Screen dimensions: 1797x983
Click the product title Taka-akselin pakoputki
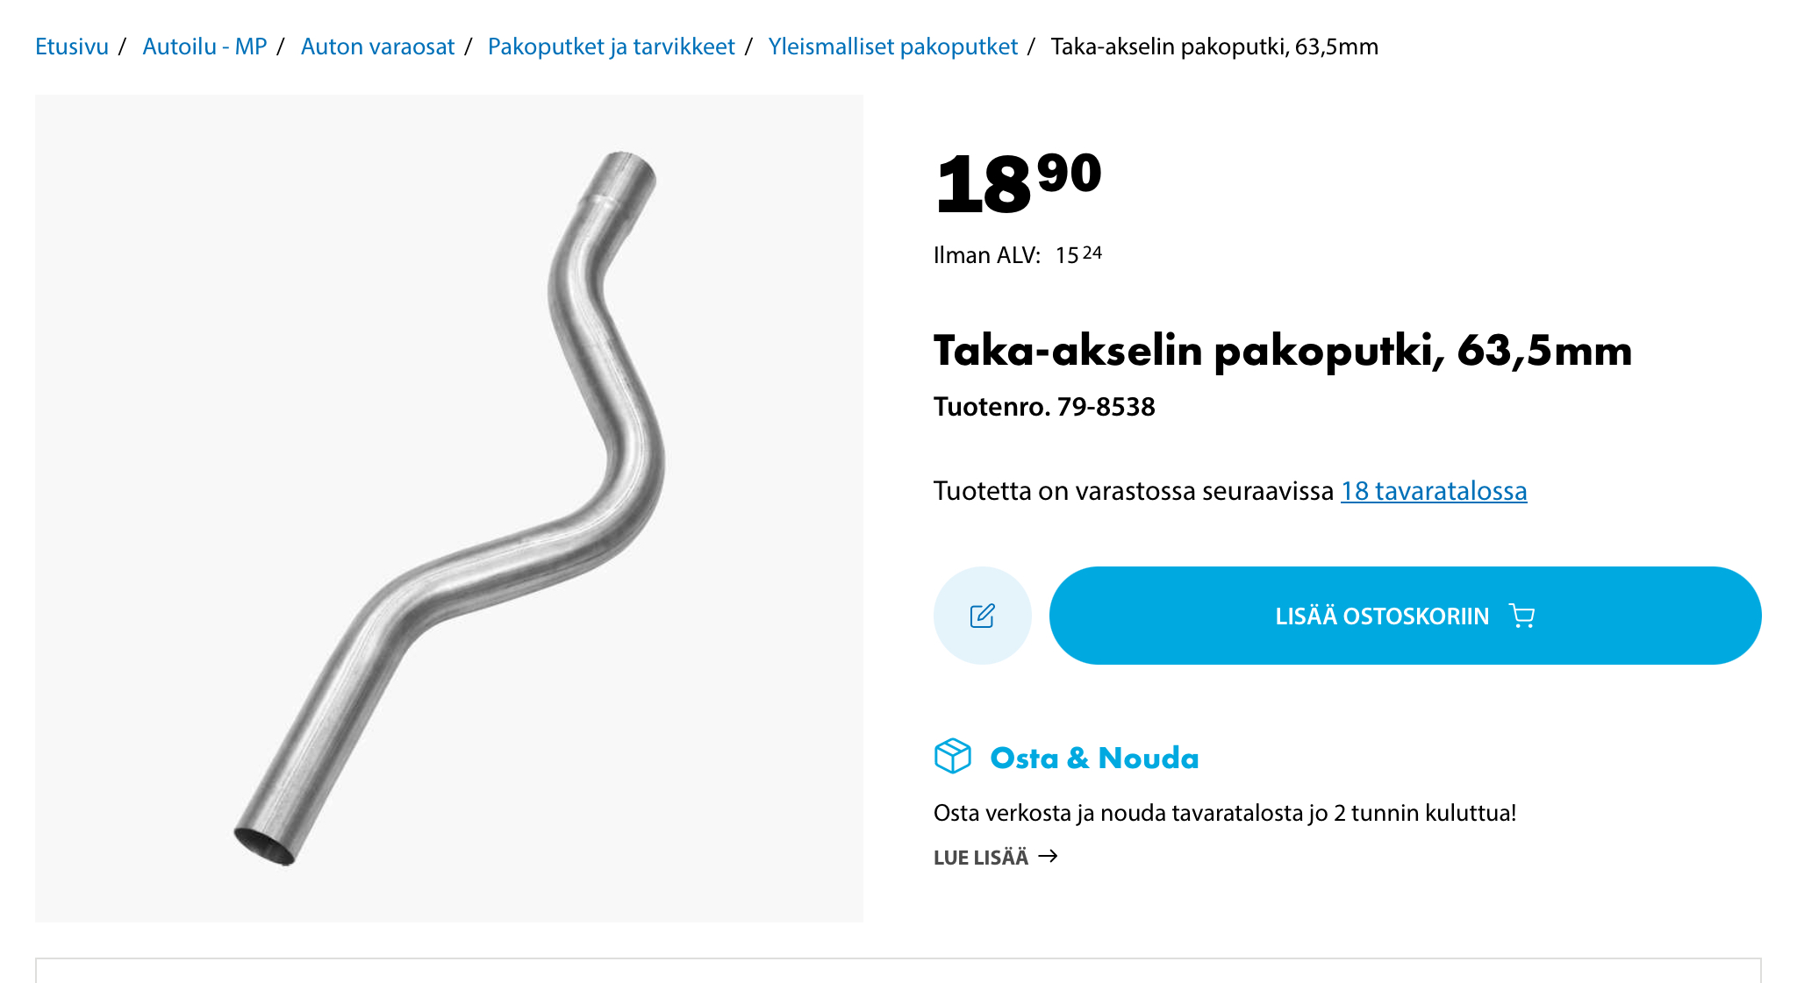[1282, 351]
